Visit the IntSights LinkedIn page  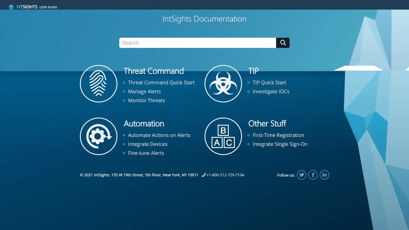pyautogui.click(x=324, y=175)
